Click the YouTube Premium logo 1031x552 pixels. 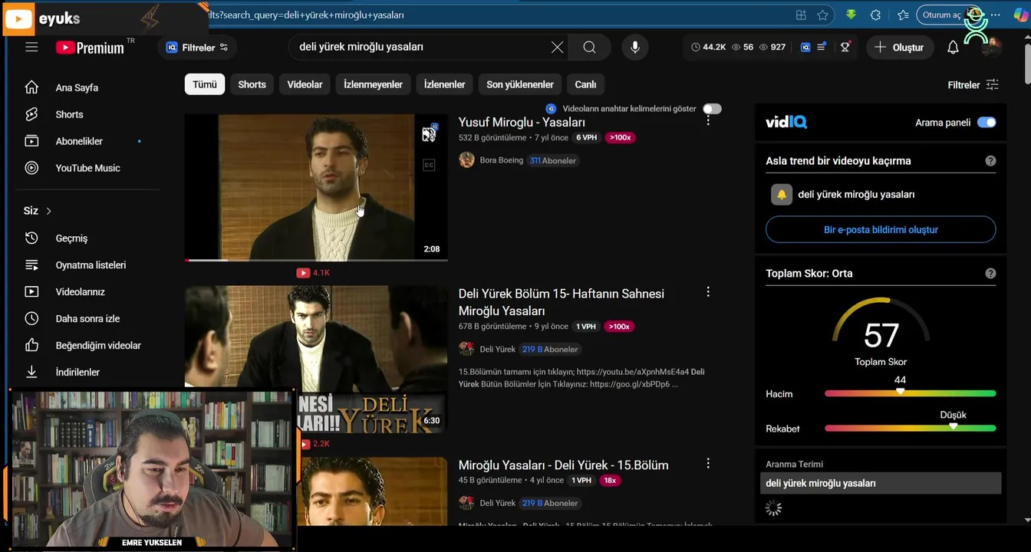[90, 48]
